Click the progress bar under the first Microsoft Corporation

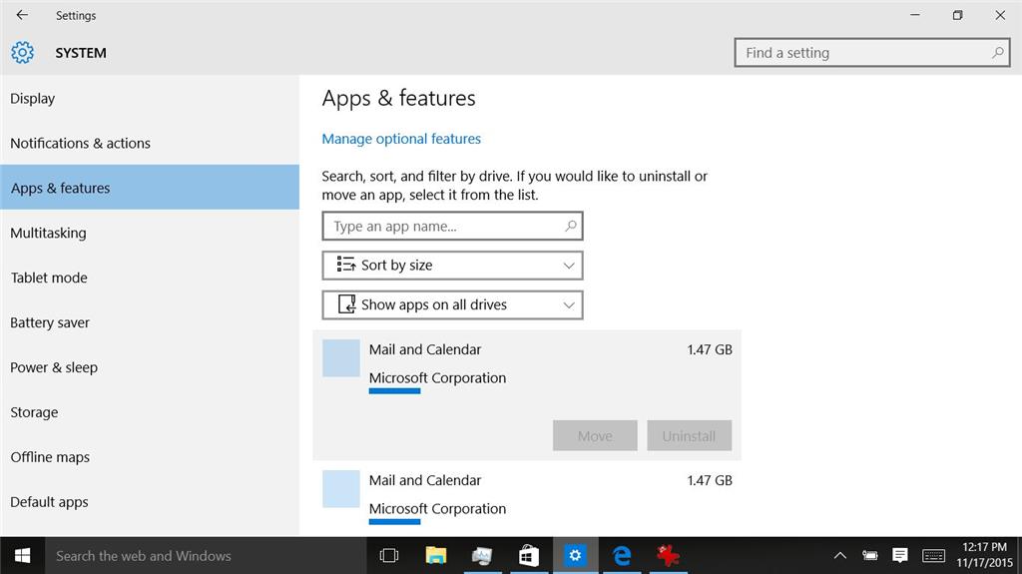click(x=394, y=391)
